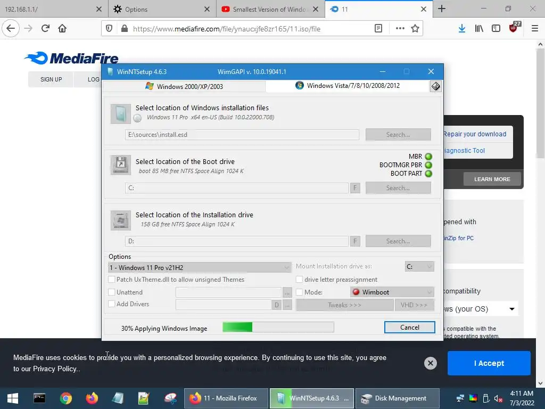This screenshot has height=409, width=545.
Task: Open the VHD >>> button
Action: click(414, 305)
